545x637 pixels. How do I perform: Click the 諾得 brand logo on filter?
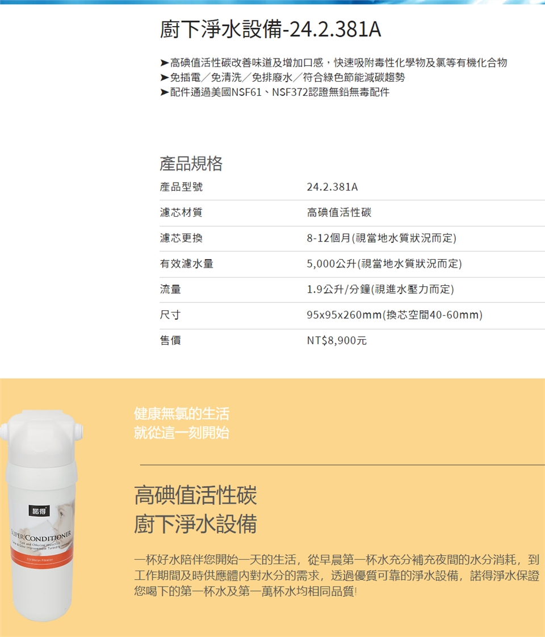[39, 511]
